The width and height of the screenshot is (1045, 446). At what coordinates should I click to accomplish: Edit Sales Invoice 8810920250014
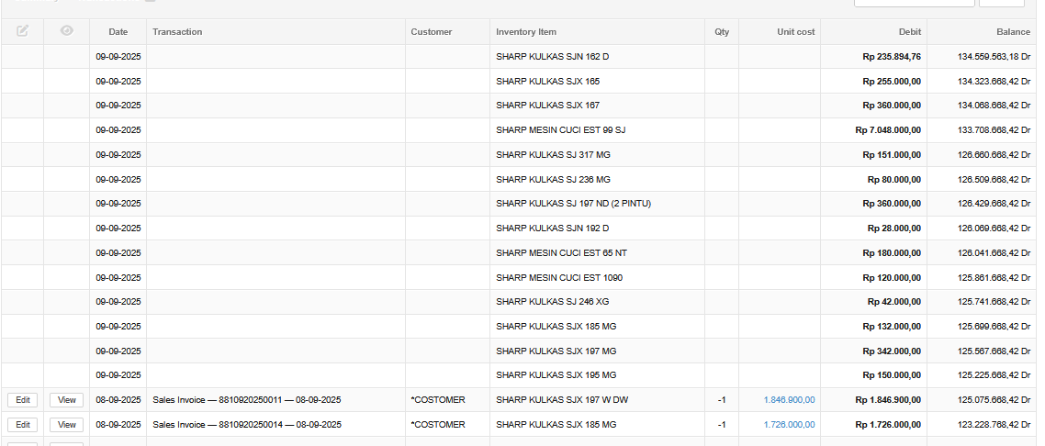pyautogui.click(x=23, y=425)
